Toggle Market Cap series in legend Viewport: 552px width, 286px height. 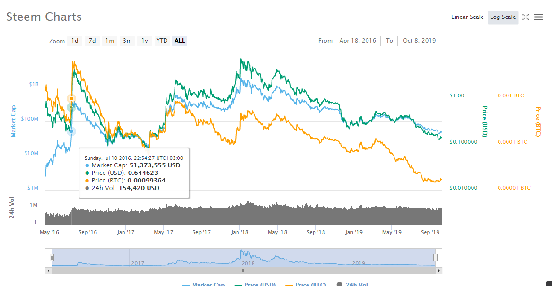[x=203, y=284]
